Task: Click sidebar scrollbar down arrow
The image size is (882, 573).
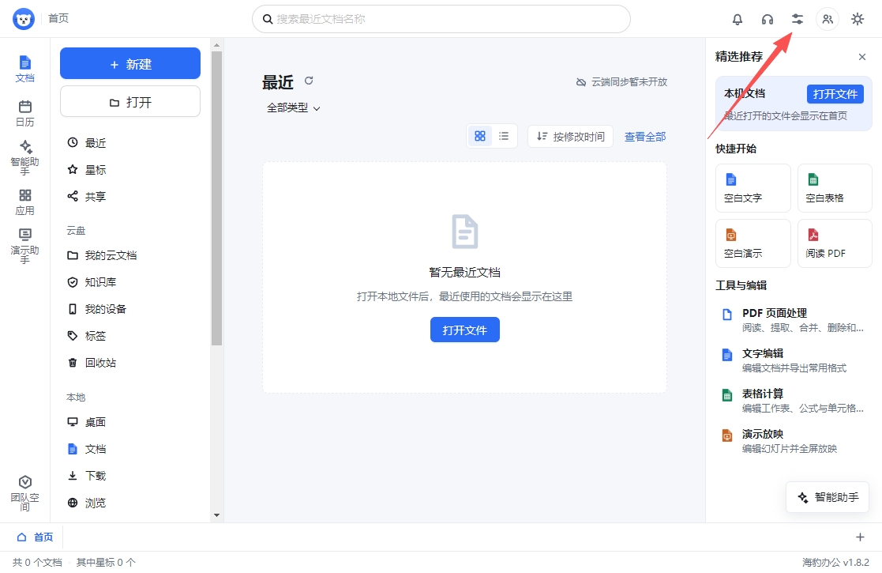Action: point(216,515)
